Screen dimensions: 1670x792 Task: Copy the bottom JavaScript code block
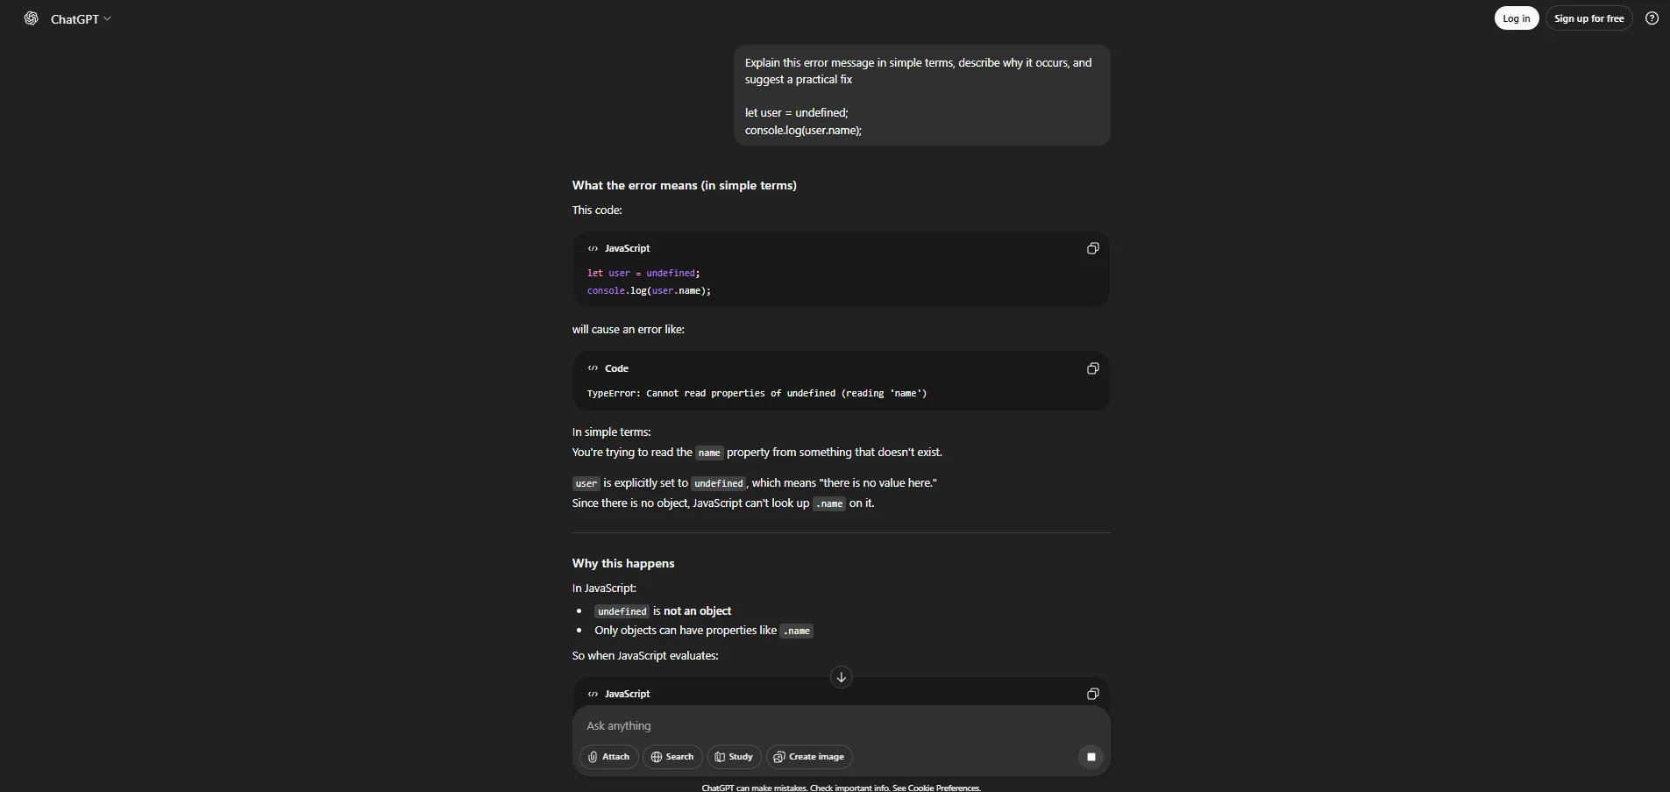1092,694
